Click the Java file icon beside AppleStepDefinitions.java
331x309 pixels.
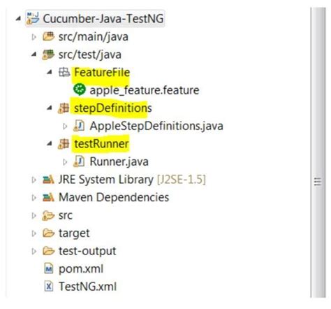point(79,126)
